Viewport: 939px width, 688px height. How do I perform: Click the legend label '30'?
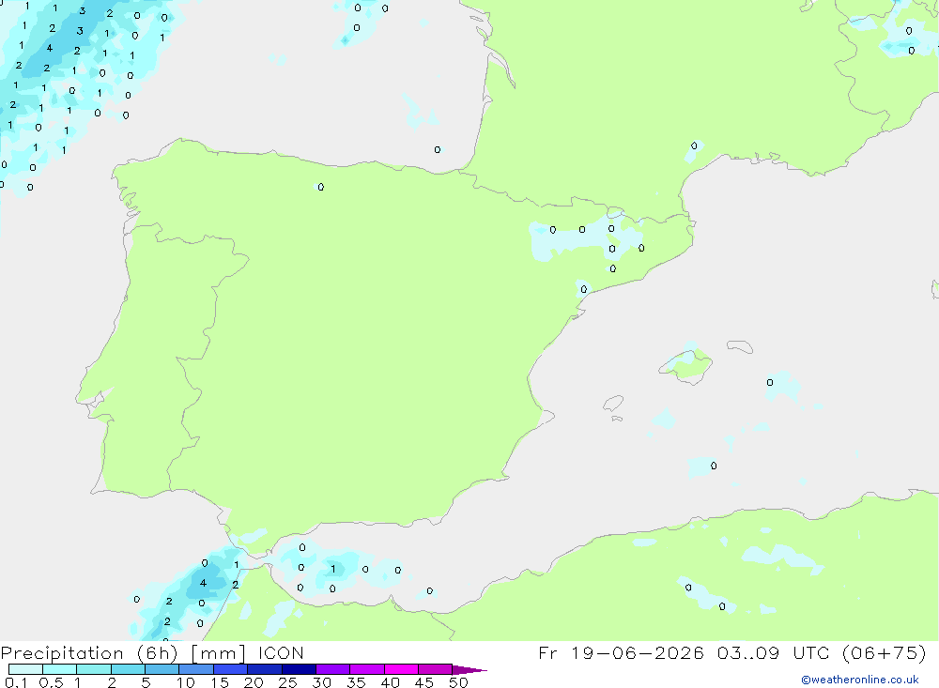(322, 682)
